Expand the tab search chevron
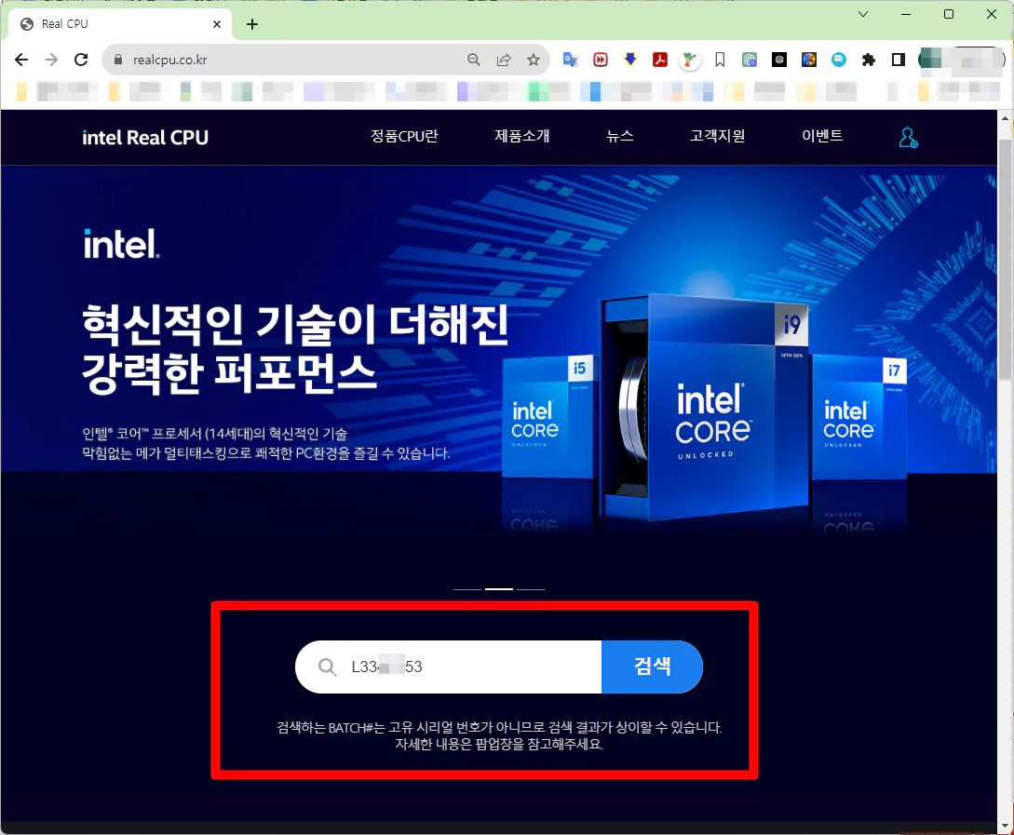The height and width of the screenshot is (835, 1014). point(862,14)
